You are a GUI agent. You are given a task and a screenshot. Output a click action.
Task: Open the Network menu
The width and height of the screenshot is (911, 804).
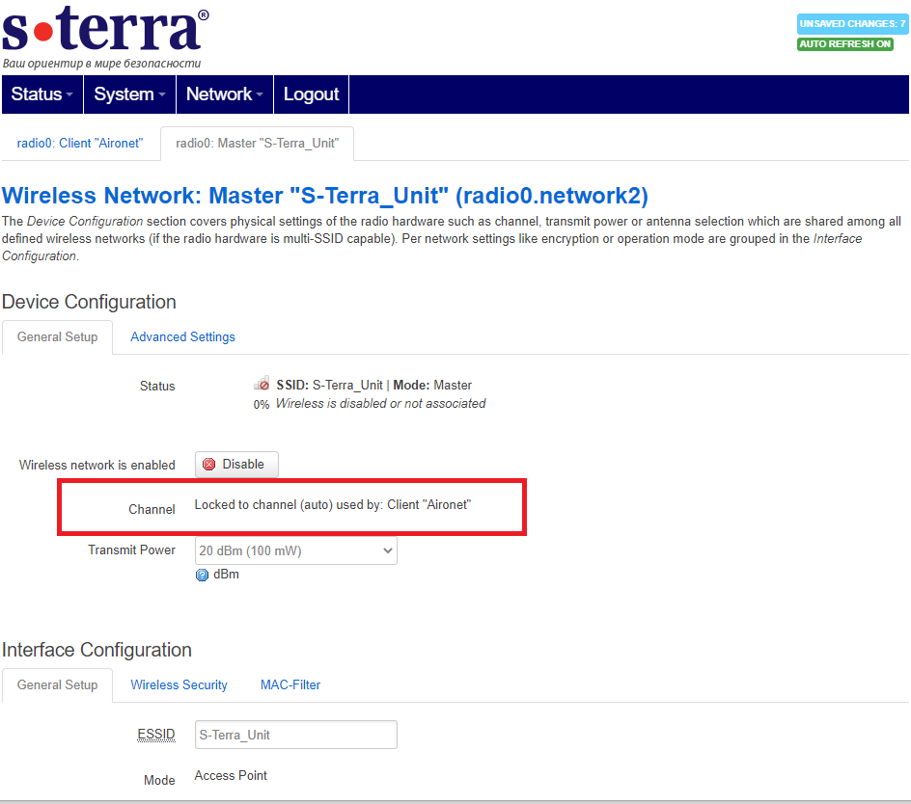(225, 94)
